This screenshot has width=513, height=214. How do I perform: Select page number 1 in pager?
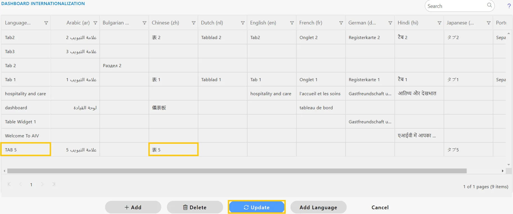pos(31,185)
